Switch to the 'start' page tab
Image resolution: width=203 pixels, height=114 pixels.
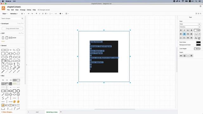37,112
